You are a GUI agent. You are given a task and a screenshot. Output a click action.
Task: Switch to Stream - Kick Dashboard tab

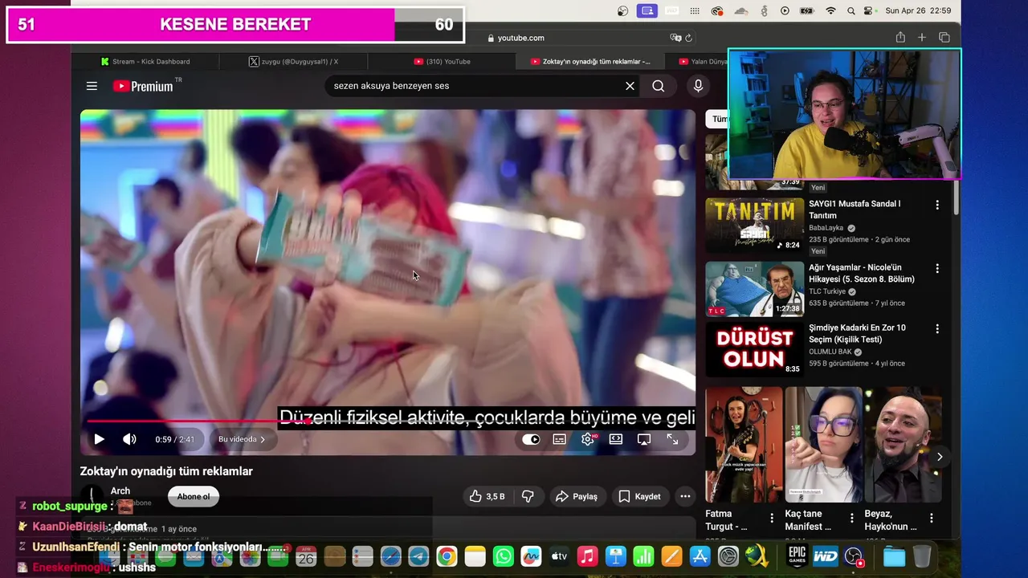[145, 61]
